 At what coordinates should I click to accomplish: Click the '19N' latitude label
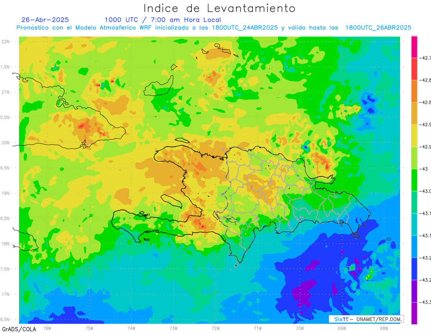(x=6, y=193)
